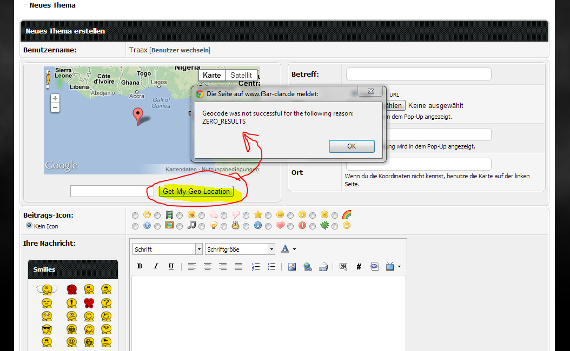Select the 'Kein Icon' radio button
This screenshot has height=351, width=570.
point(29,226)
